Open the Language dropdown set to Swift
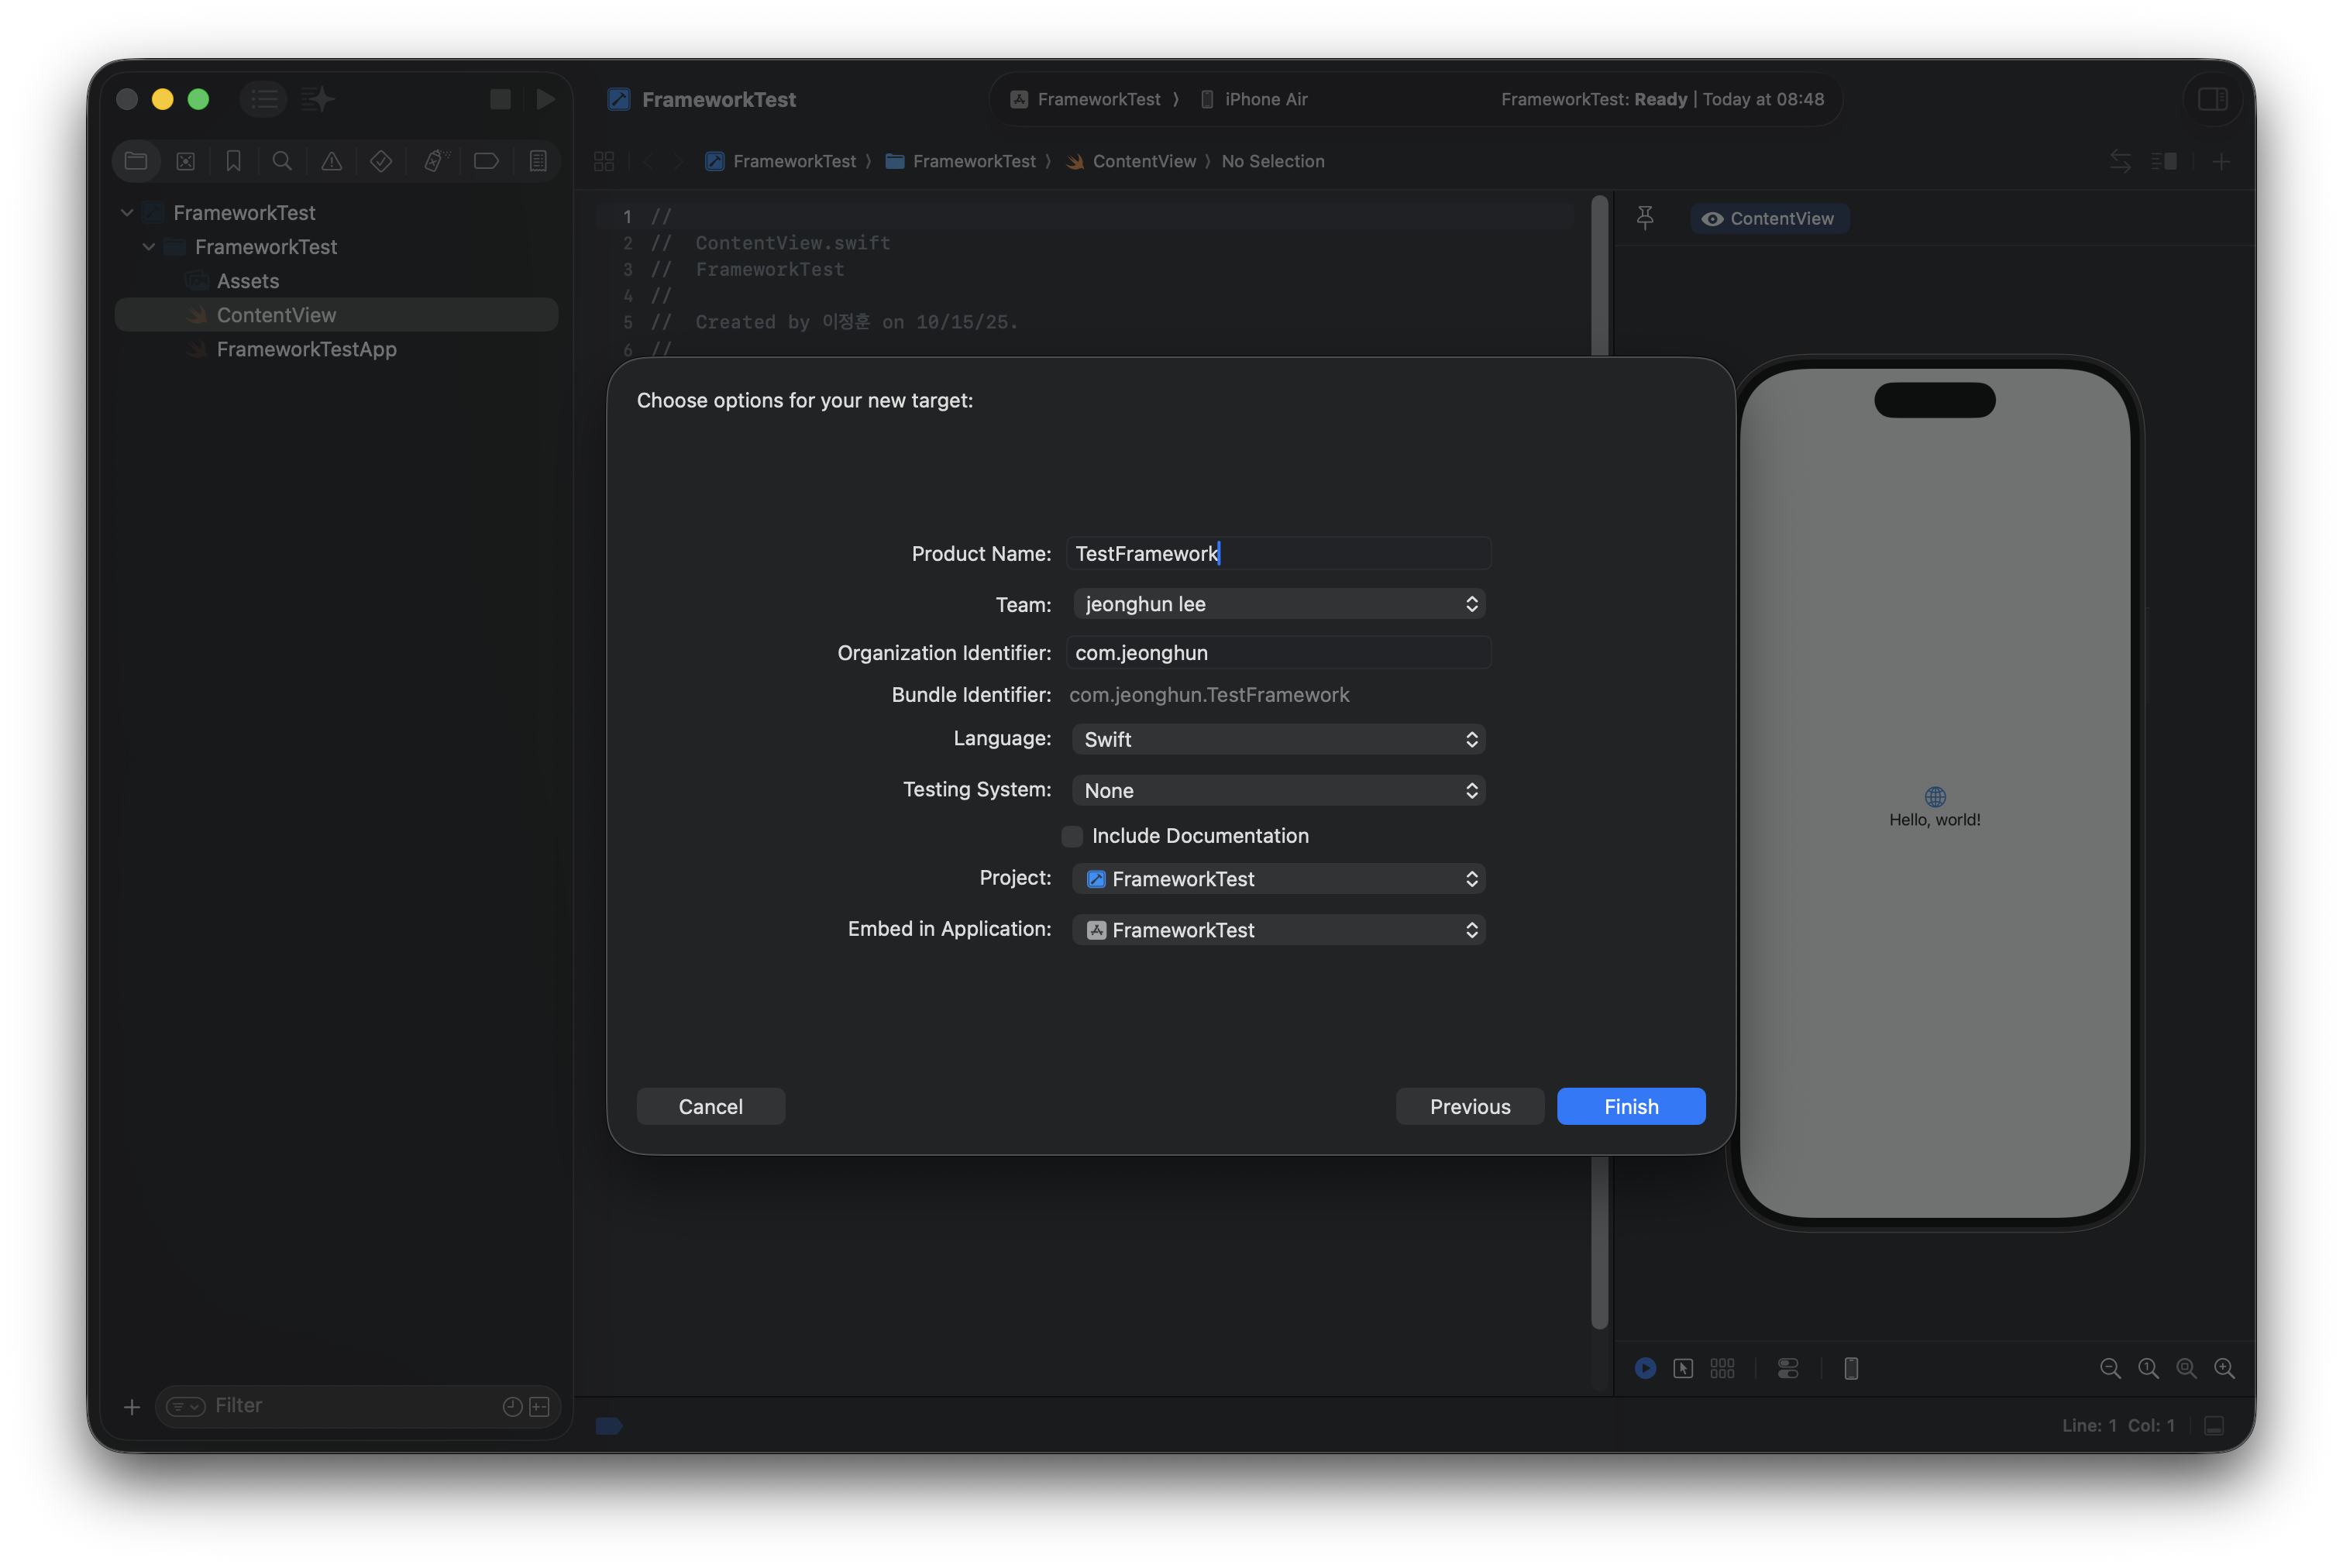This screenshot has width=2343, height=1568. click(x=1278, y=739)
